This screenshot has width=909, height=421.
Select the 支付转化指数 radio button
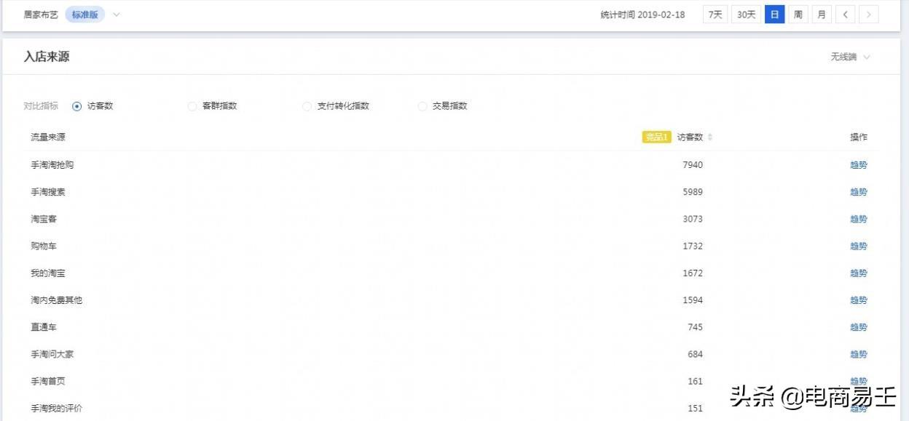tap(307, 106)
